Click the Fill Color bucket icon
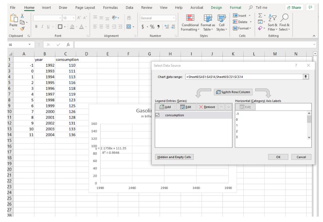 (72, 27)
